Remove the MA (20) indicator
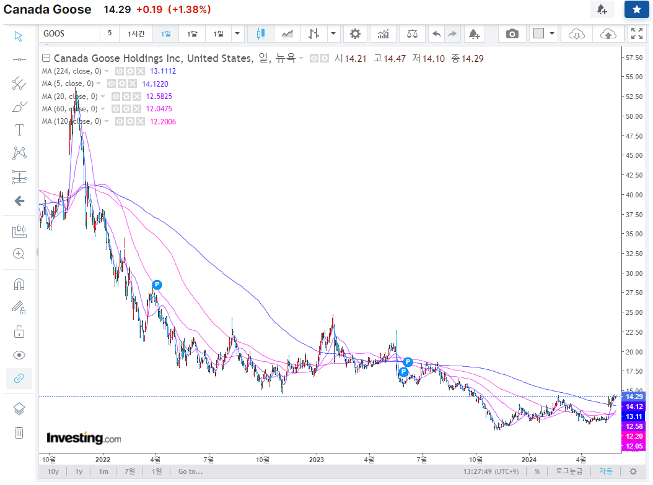The width and height of the screenshot is (653, 485). pyautogui.click(x=136, y=97)
